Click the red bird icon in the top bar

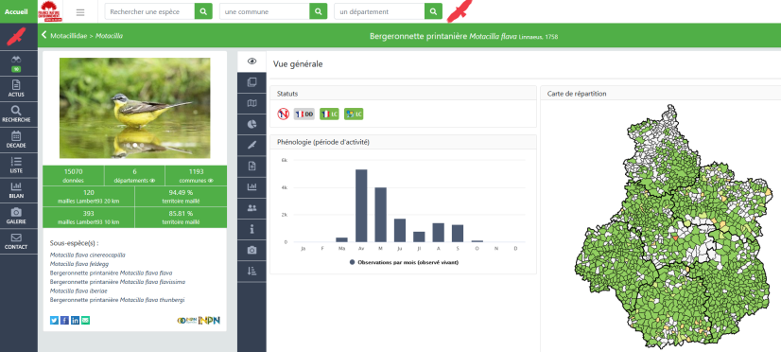tap(459, 11)
